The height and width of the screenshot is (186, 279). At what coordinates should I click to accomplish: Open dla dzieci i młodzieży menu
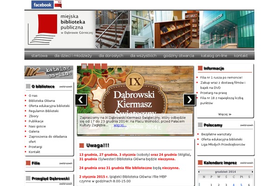73,56
